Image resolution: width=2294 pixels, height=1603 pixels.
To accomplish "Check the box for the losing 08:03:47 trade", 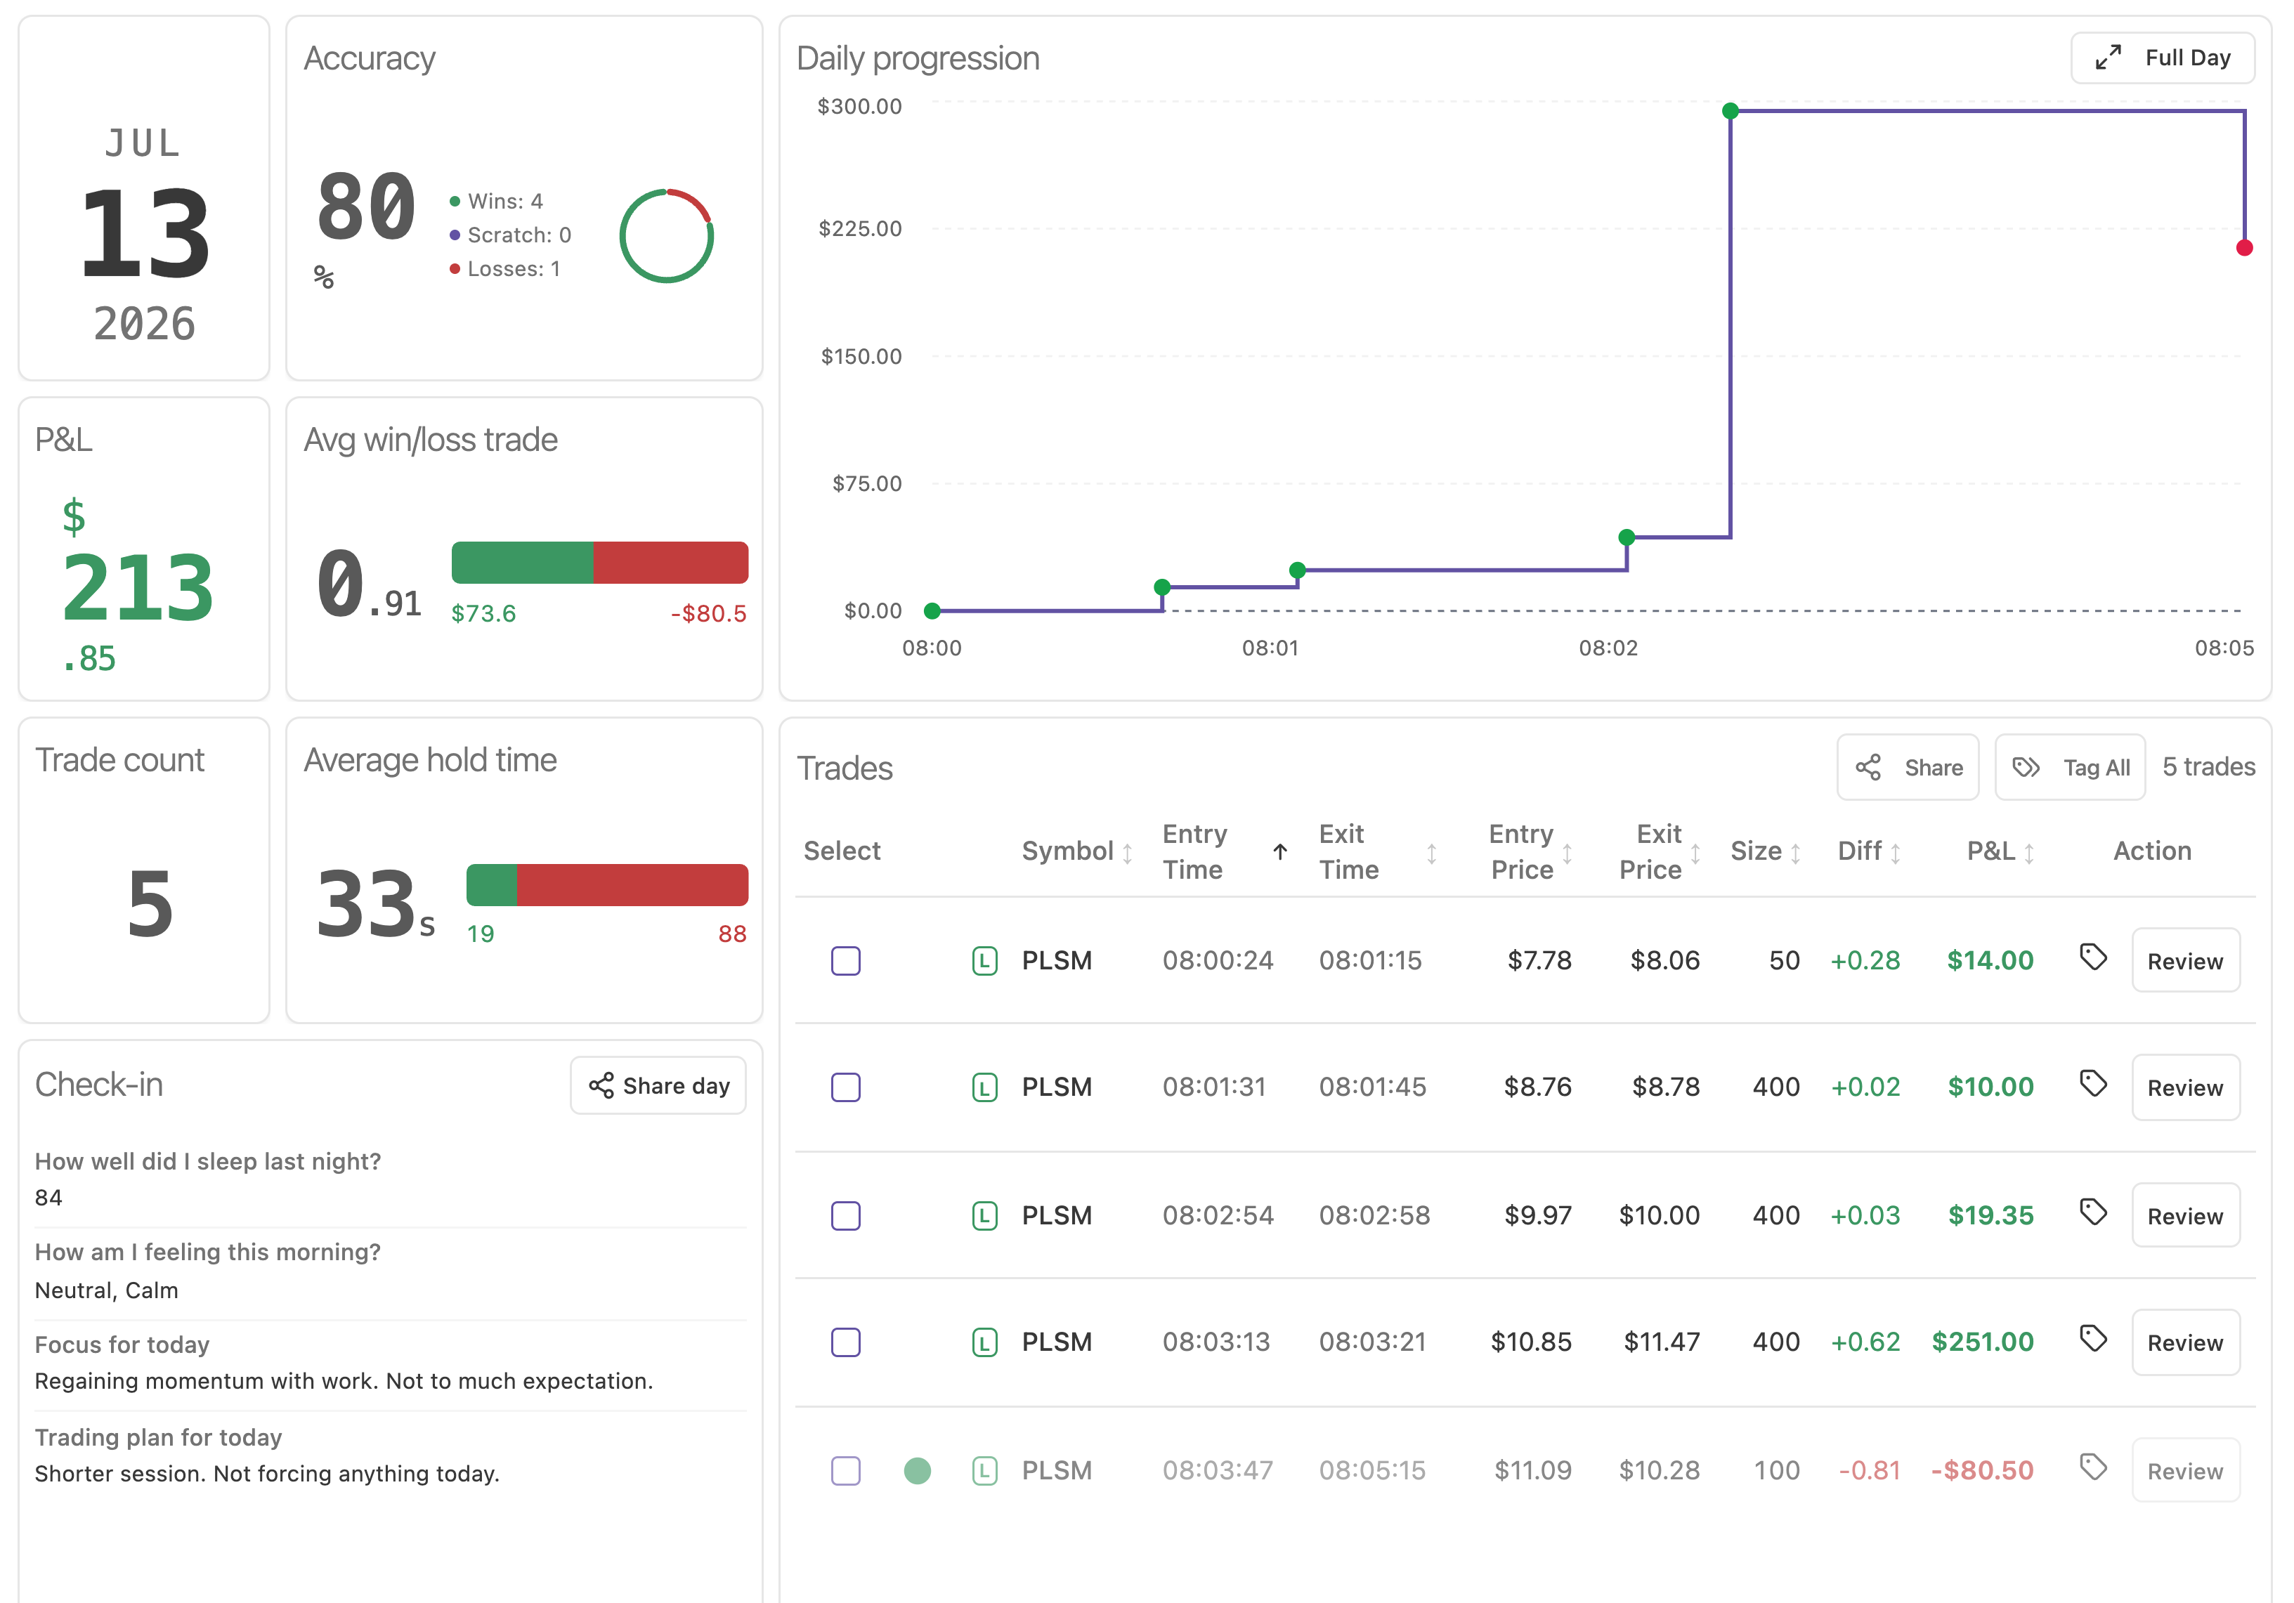I will [x=845, y=1470].
